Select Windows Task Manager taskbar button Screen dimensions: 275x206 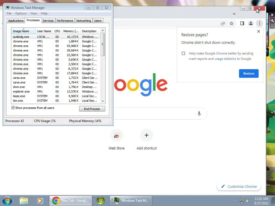click(x=131, y=201)
